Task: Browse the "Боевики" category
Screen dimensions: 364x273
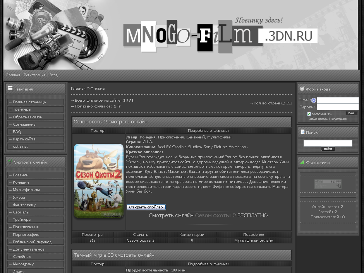Action: click(x=36, y=175)
